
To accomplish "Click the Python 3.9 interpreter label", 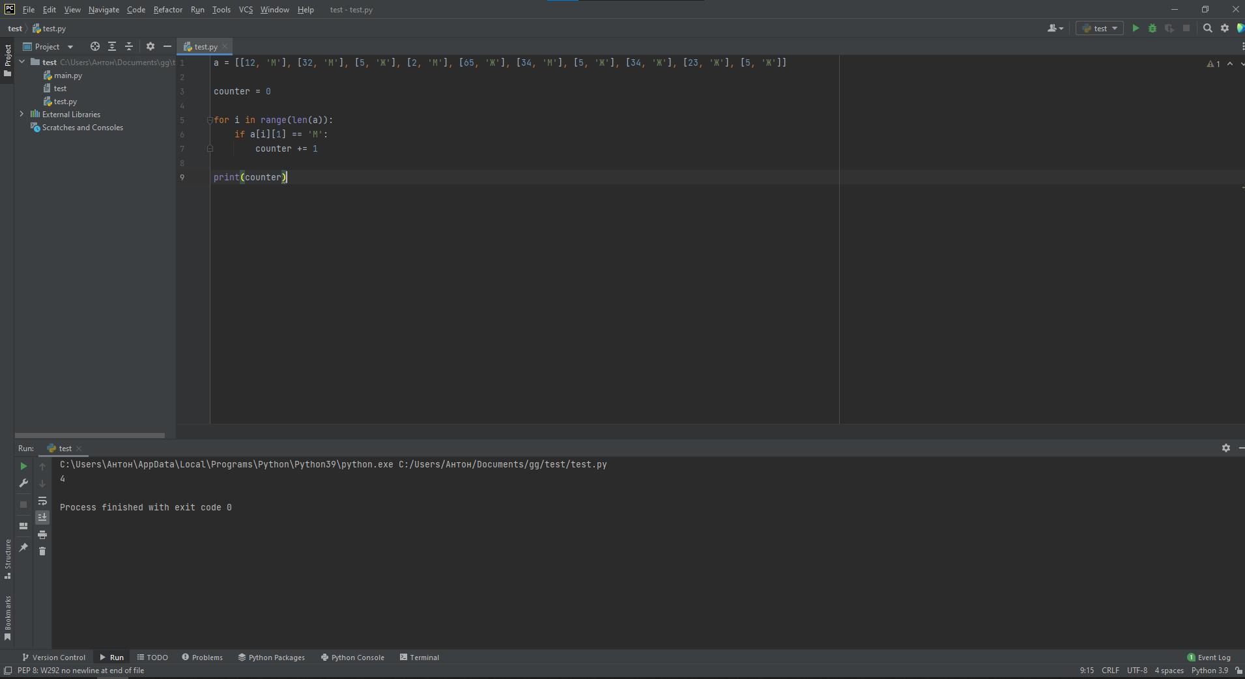I will point(1209,671).
